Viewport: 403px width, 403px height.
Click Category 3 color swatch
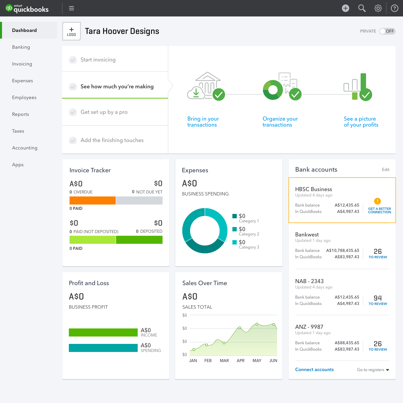point(234,242)
